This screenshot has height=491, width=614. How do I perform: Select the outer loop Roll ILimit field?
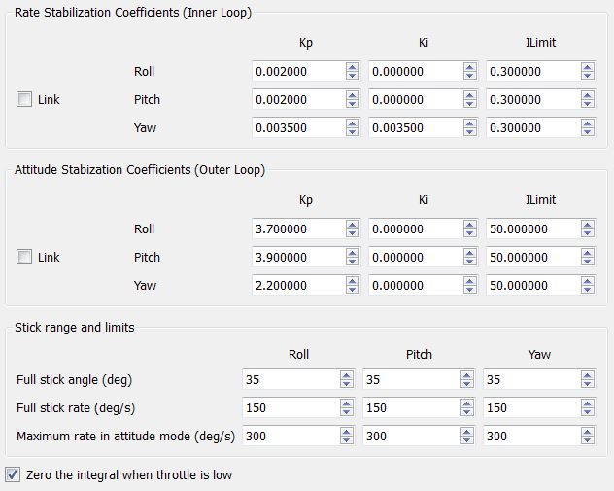click(x=532, y=229)
